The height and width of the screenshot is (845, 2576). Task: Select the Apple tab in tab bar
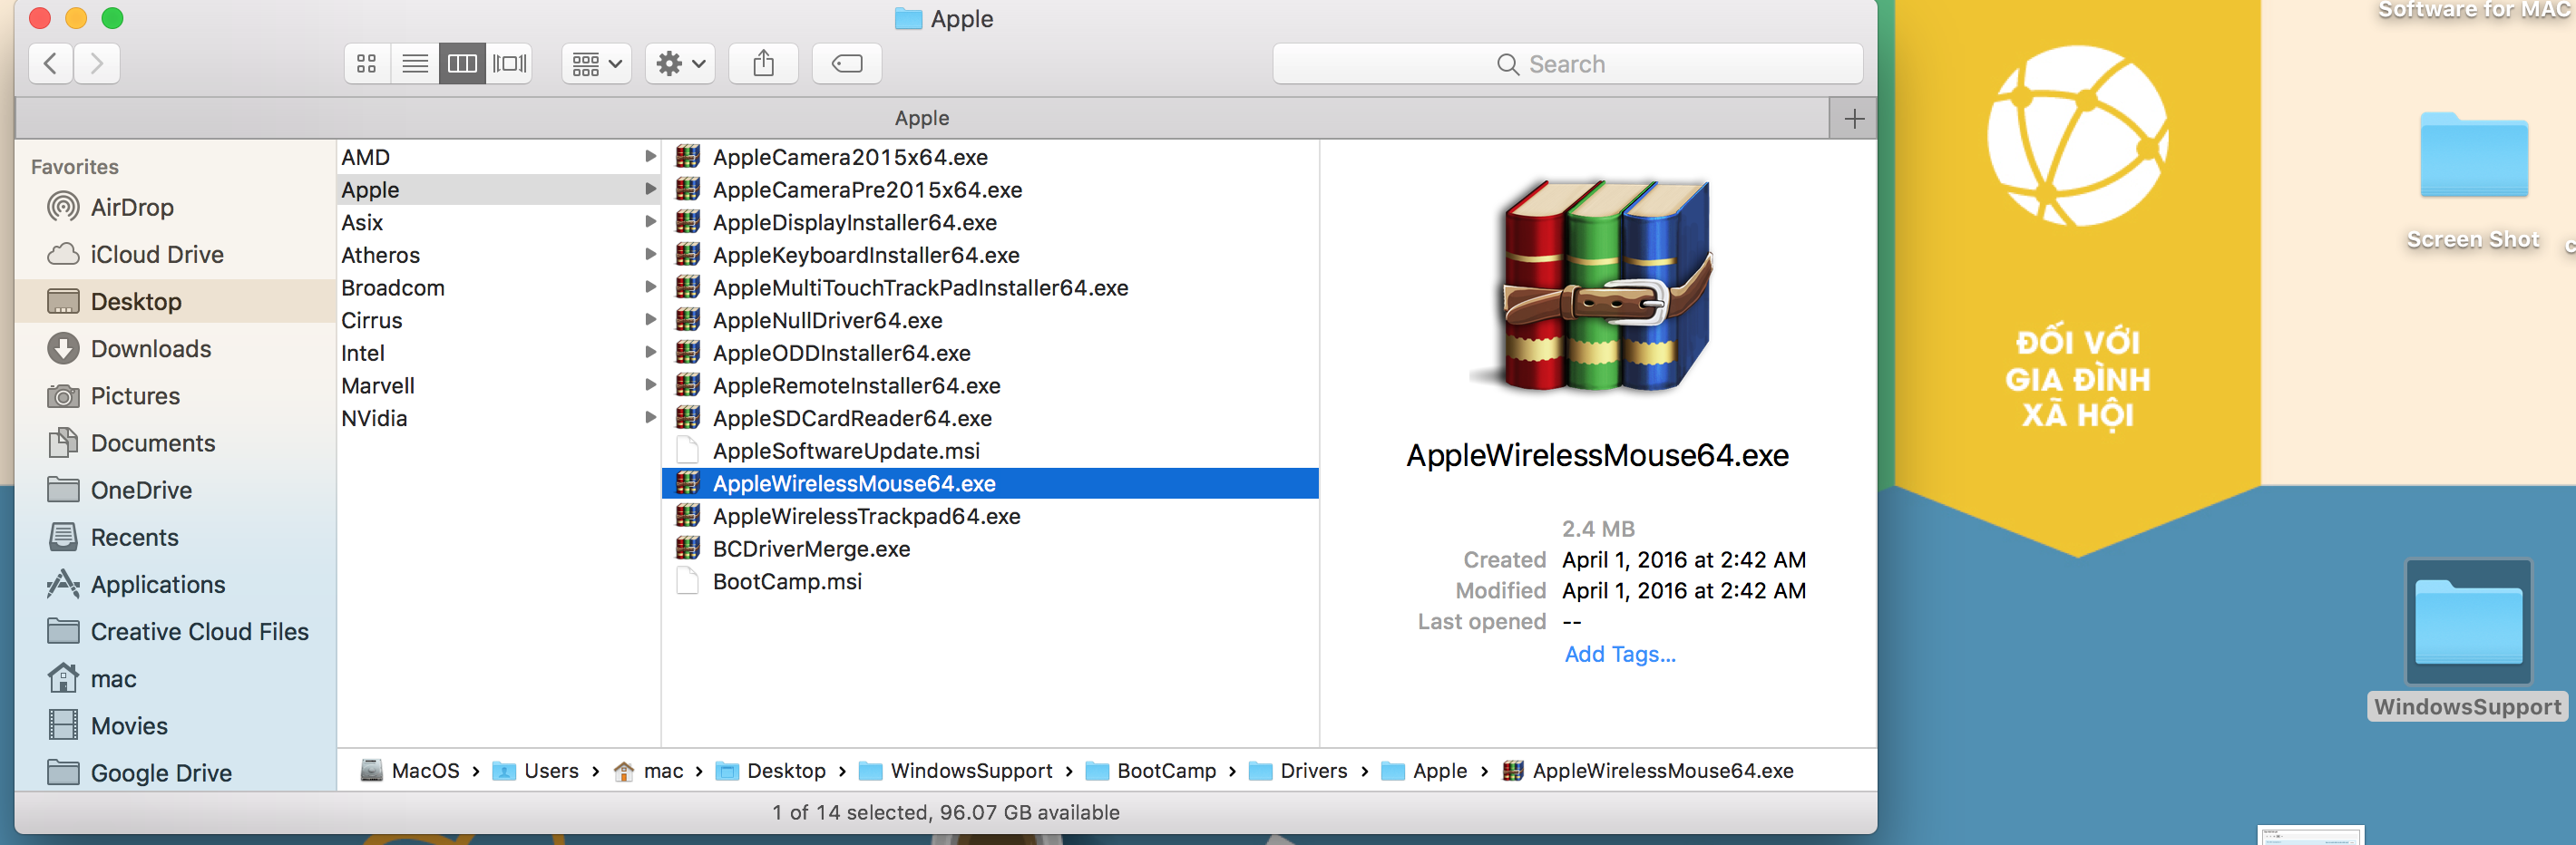tap(922, 118)
